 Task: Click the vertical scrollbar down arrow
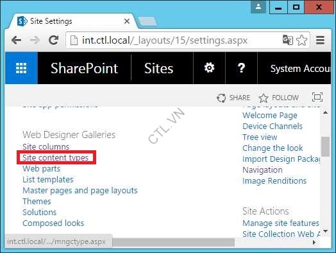point(326,231)
